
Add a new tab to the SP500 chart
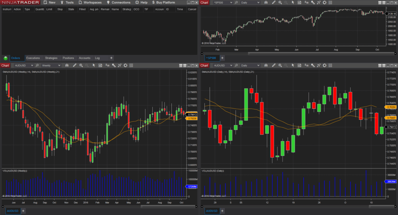(222, 58)
